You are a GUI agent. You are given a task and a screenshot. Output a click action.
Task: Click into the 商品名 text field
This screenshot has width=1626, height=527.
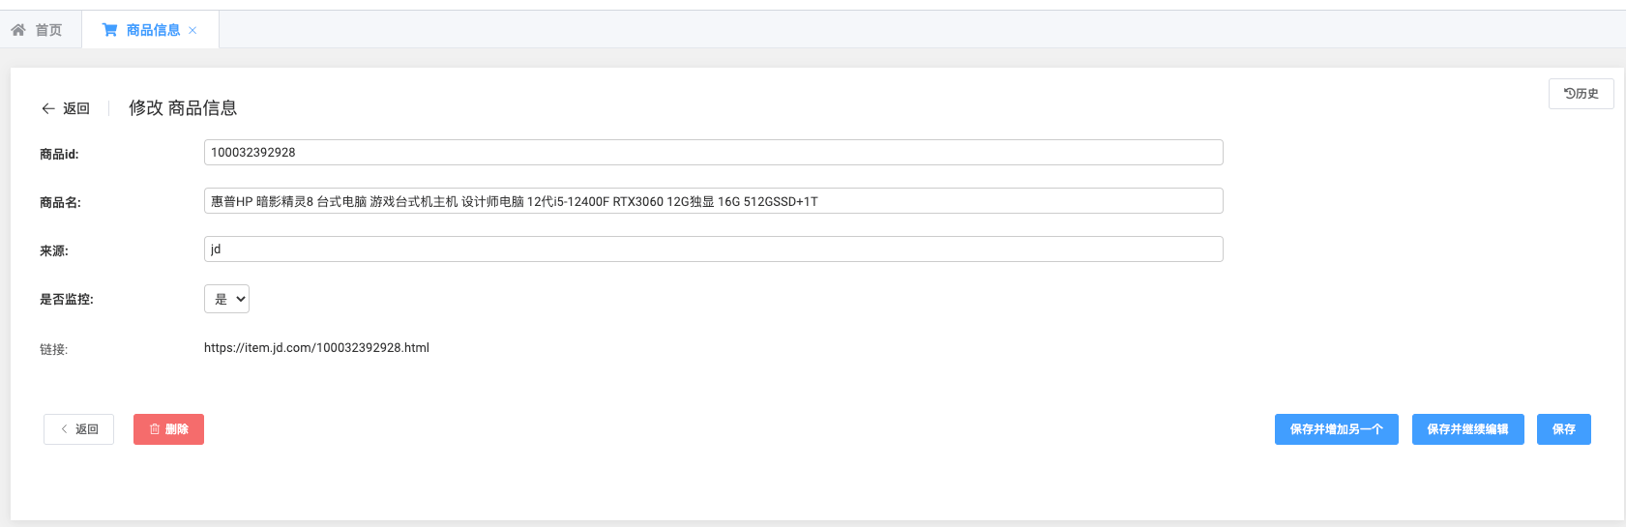click(713, 201)
